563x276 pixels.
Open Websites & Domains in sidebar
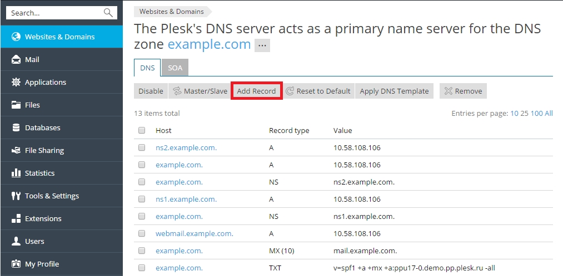(x=60, y=37)
